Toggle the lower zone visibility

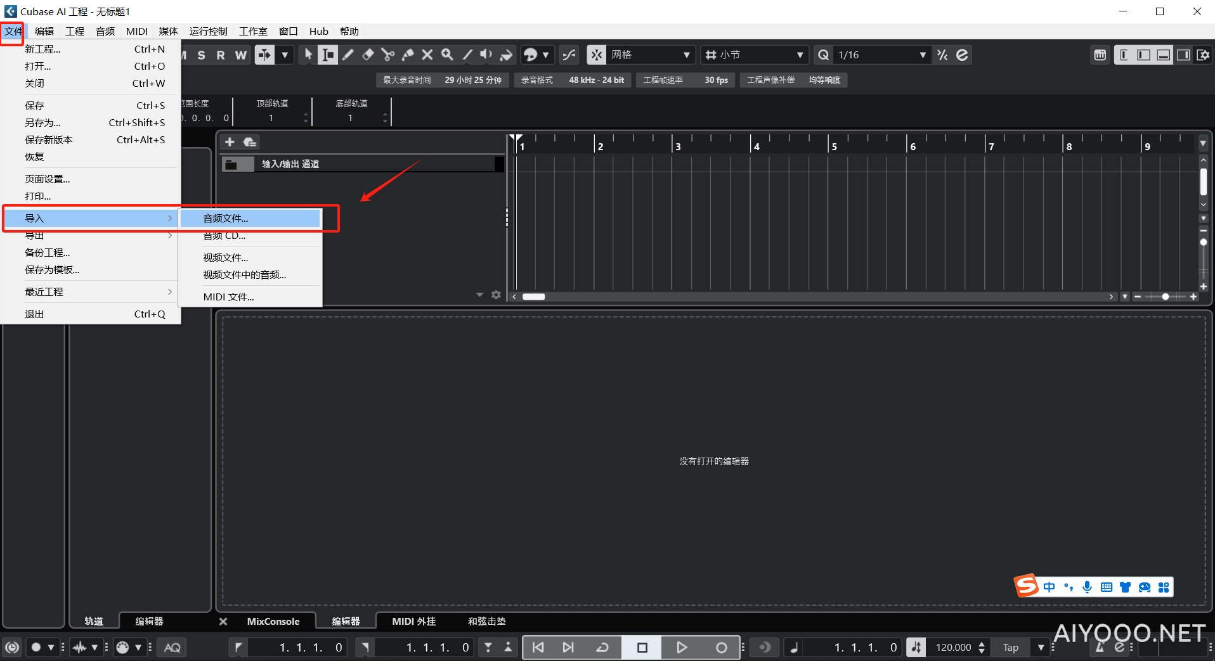point(1164,55)
